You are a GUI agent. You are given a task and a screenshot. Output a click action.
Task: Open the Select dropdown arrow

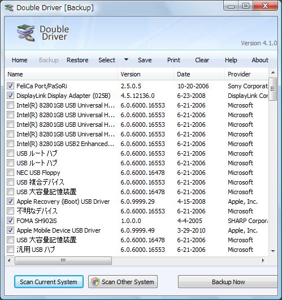[x=126, y=59]
